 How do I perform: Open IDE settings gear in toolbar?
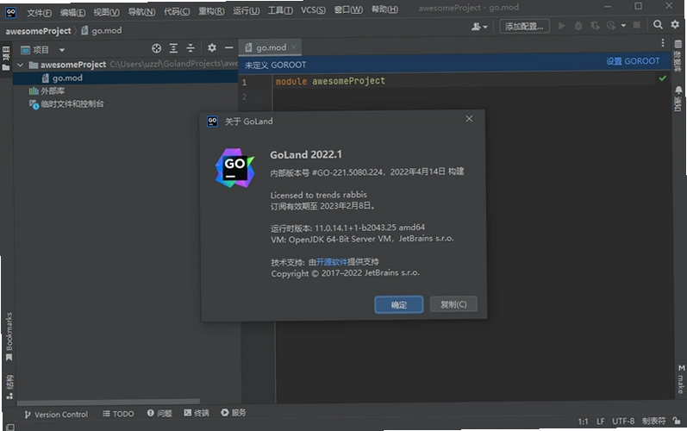tap(675, 24)
